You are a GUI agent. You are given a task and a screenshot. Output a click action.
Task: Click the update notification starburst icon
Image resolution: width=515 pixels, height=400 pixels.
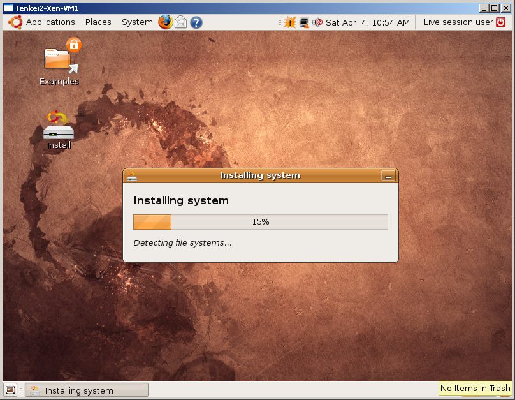pyautogui.click(x=289, y=22)
